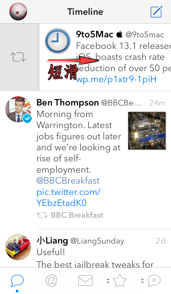Expand tab options arrows beside mute bubble
Image resolution: width=171 pixels, height=294 pixels.
point(142,281)
